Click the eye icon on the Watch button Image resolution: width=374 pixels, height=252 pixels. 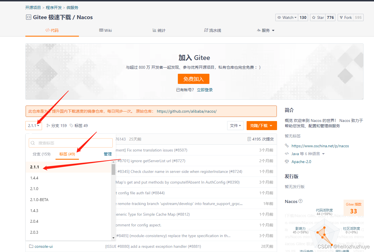click(279, 17)
